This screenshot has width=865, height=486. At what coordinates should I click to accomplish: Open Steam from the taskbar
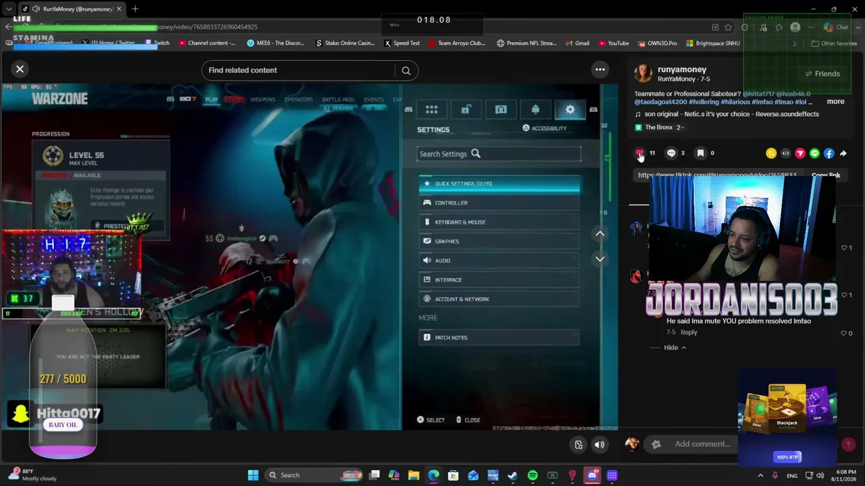coord(512,475)
